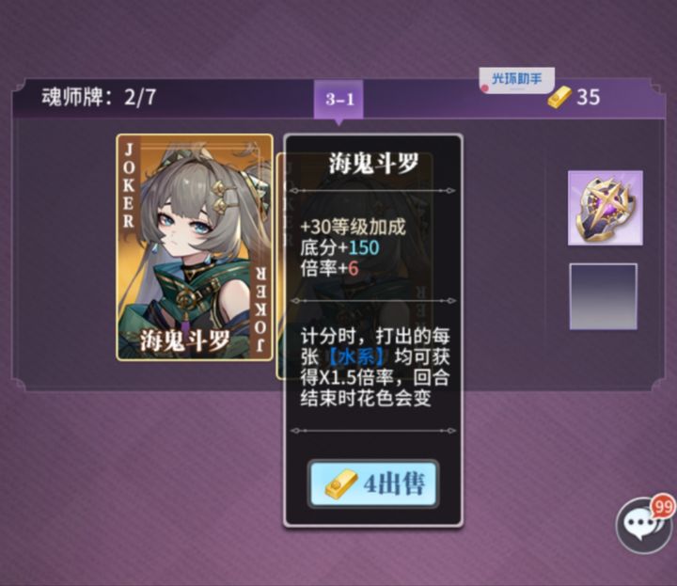Click the vertical JOKER label on the card's top-left

(129, 185)
